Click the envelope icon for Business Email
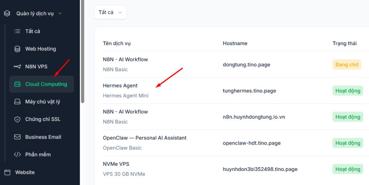 (17, 137)
